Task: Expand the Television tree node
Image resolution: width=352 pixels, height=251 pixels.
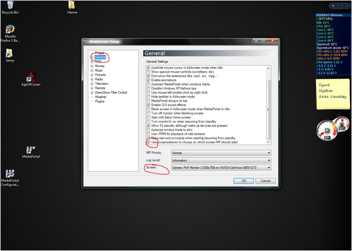Action: coord(92,84)
